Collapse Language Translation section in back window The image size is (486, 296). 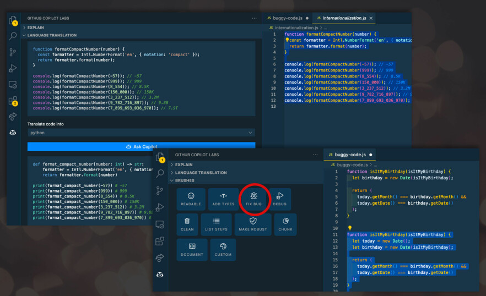pos(50,35)
